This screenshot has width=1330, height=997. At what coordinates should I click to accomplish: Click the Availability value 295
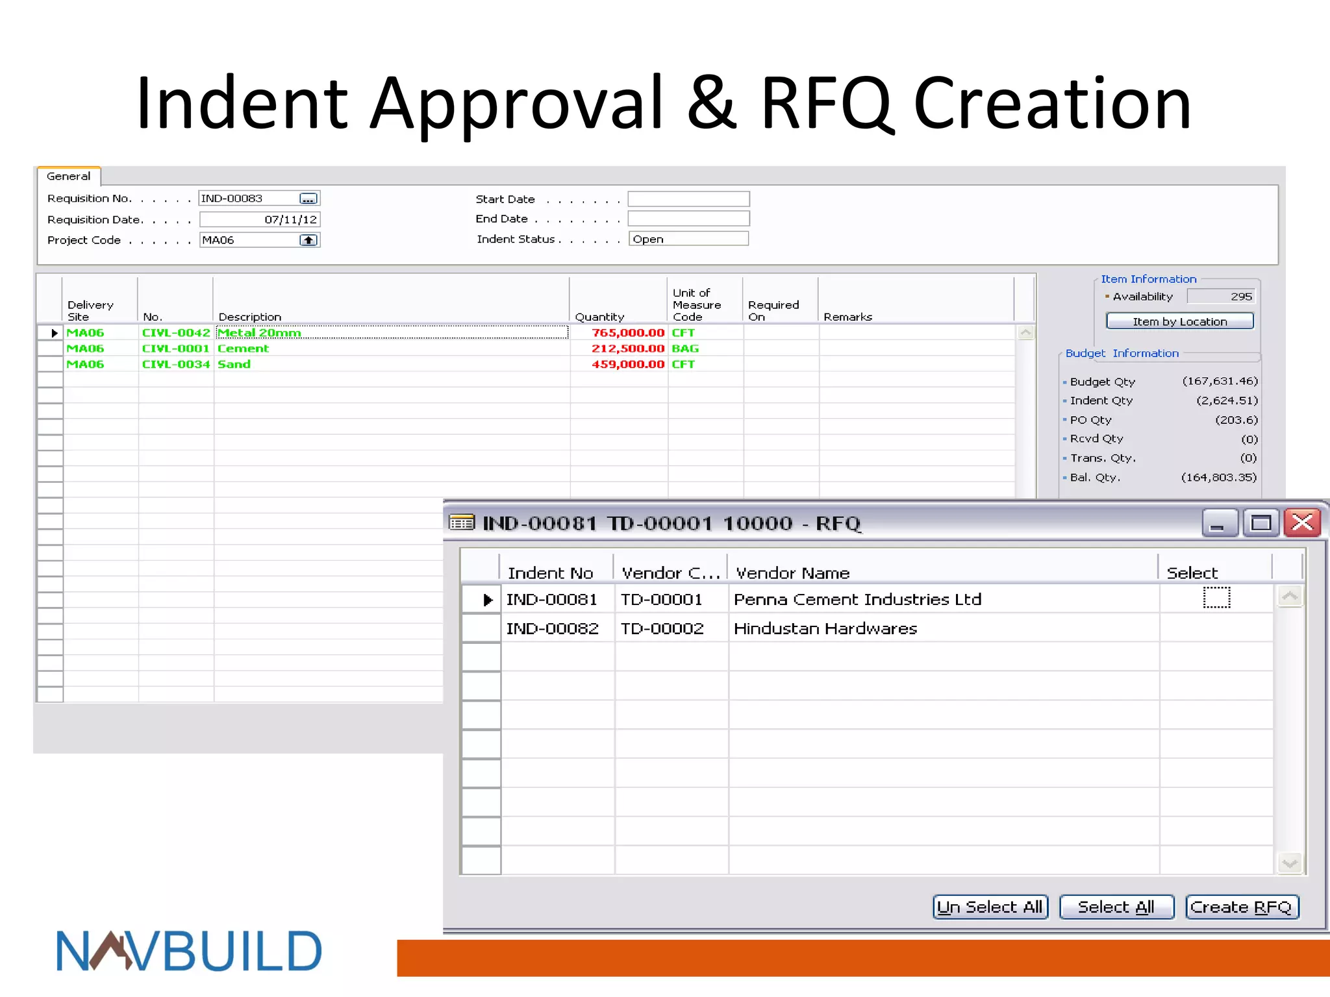click(1221, 297)
